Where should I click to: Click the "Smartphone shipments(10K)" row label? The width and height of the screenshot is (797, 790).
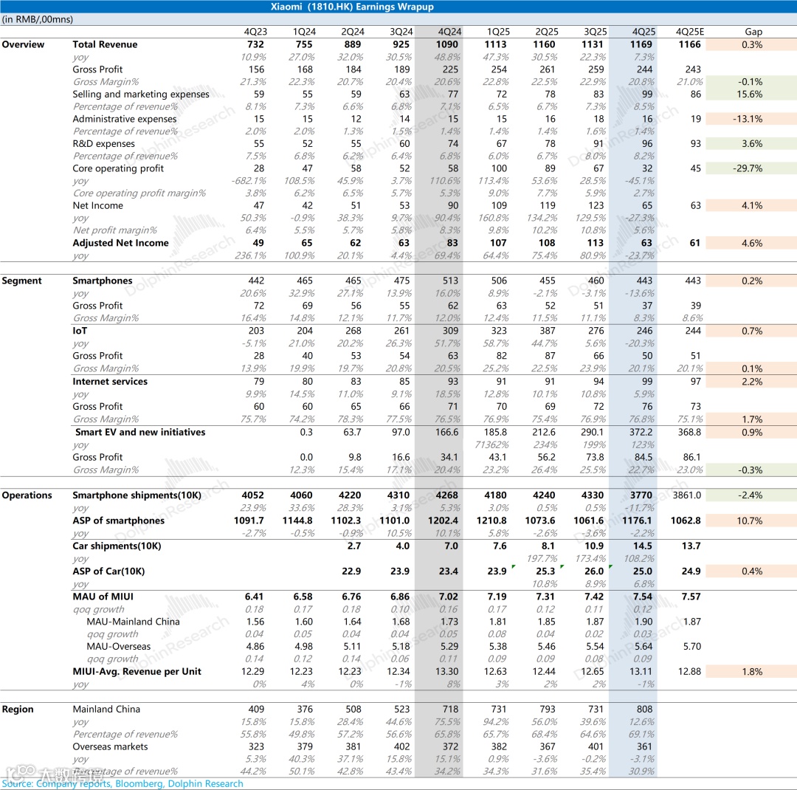[x=137, y=495]
